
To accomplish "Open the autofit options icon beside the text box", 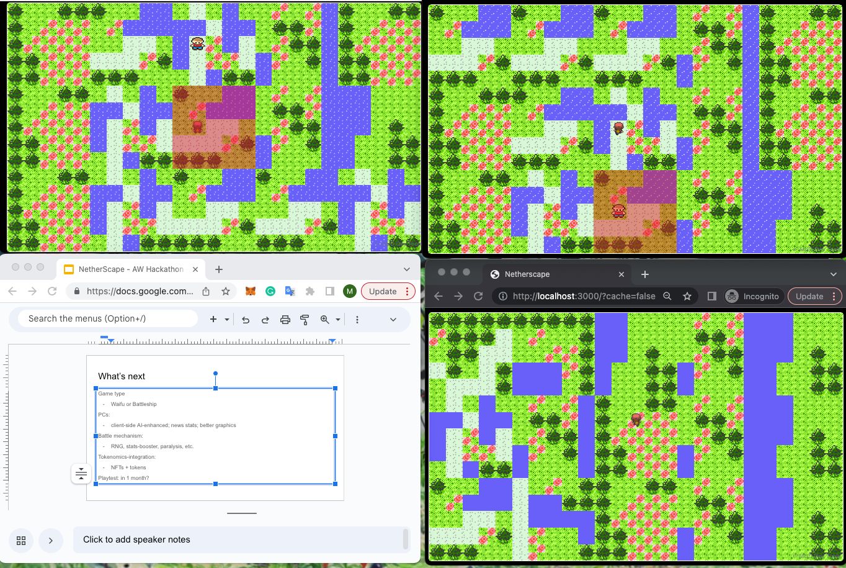I will 81,474.
